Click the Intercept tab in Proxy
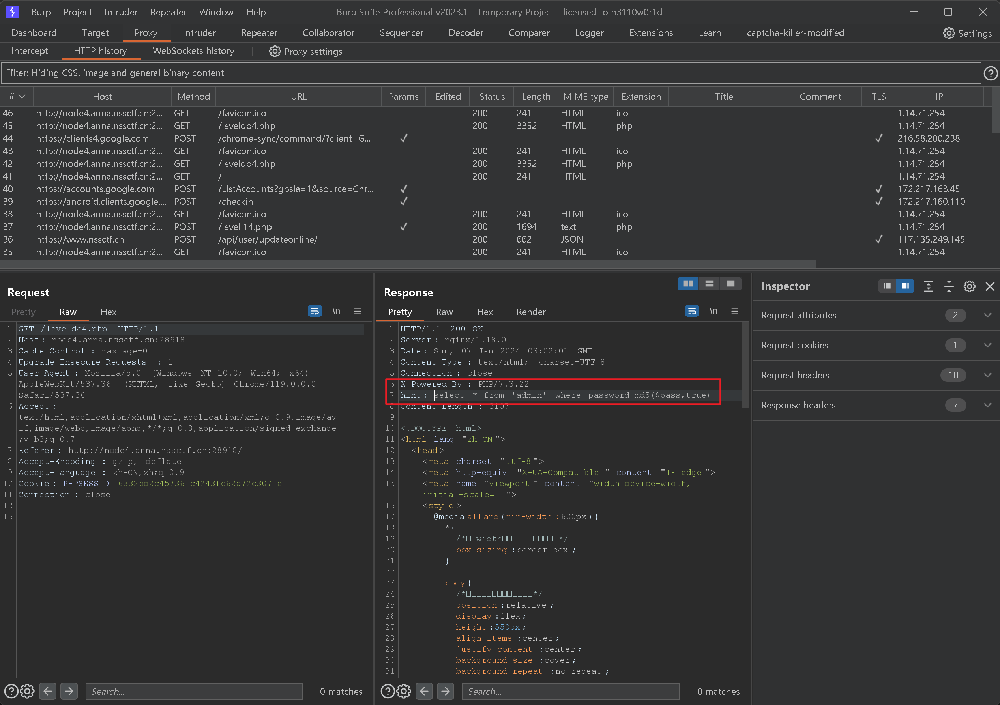This screenshot has width=1000, height=705. tap(29, 51)
